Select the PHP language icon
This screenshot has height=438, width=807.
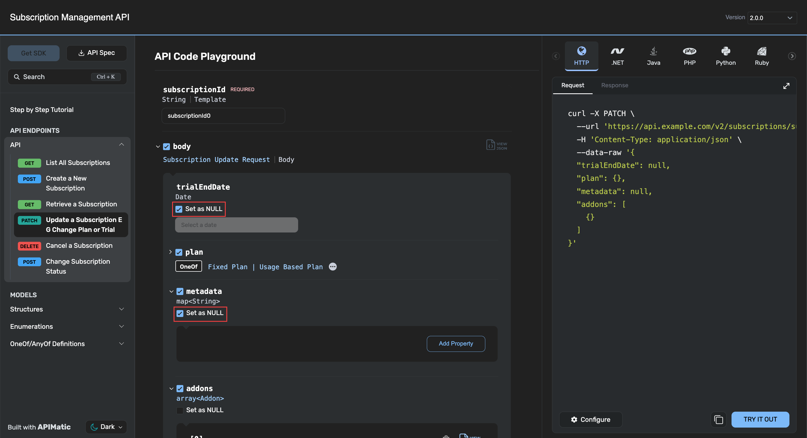(690, 51)
